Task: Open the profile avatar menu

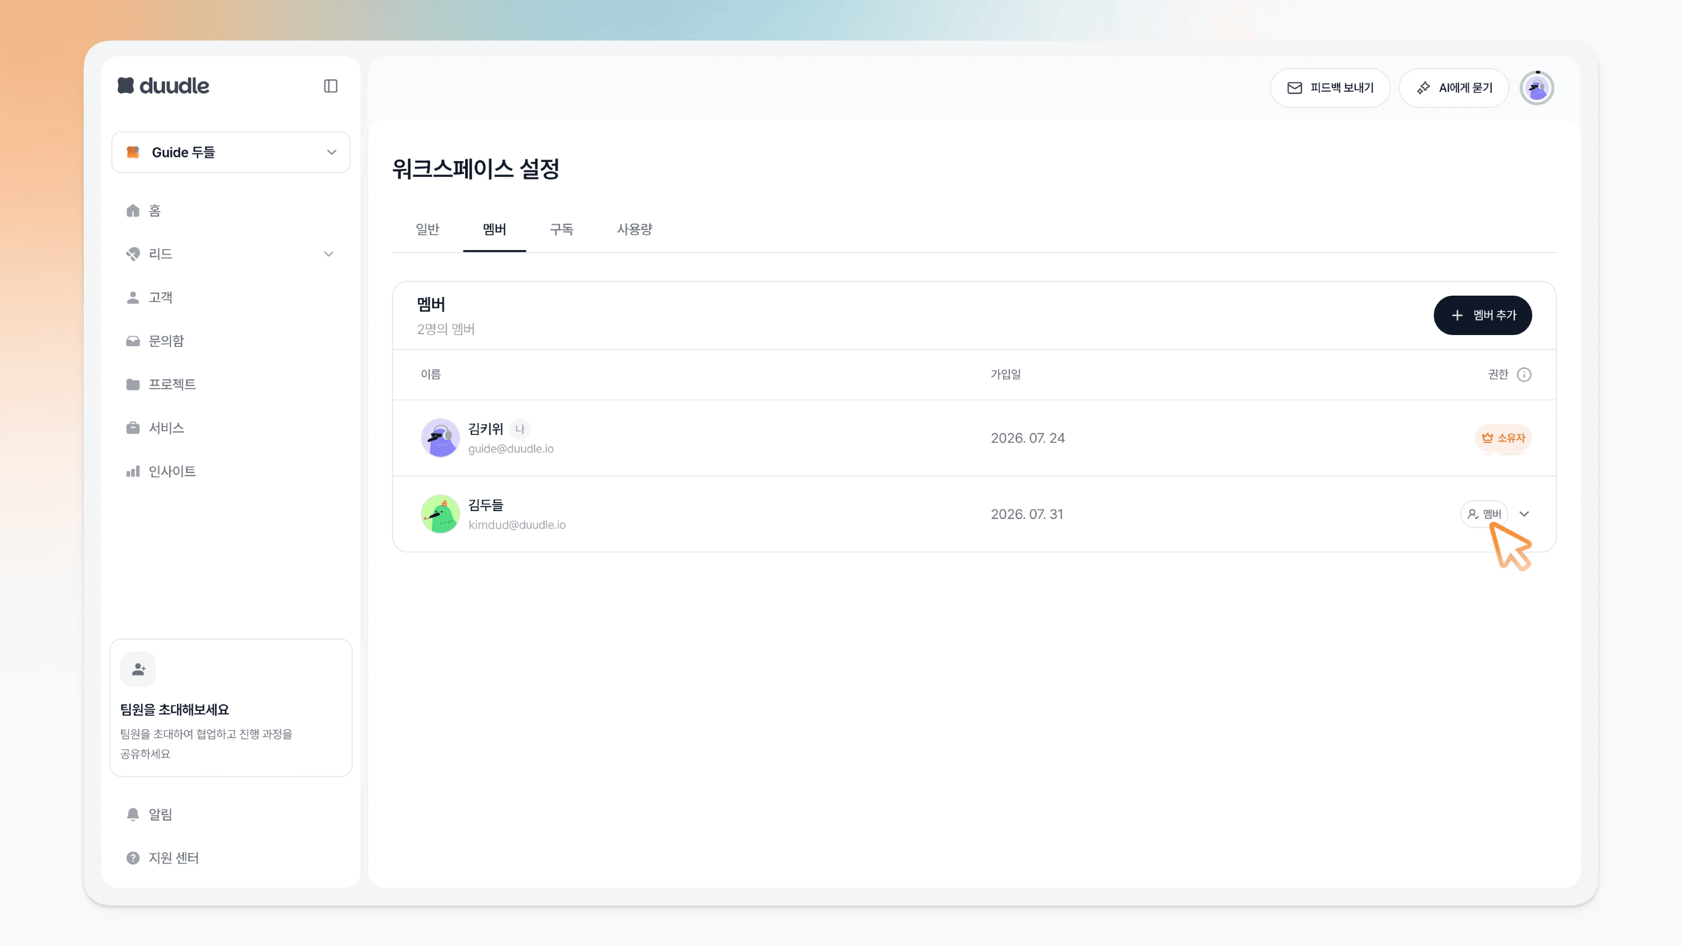Action: (x=1537, y=88)
